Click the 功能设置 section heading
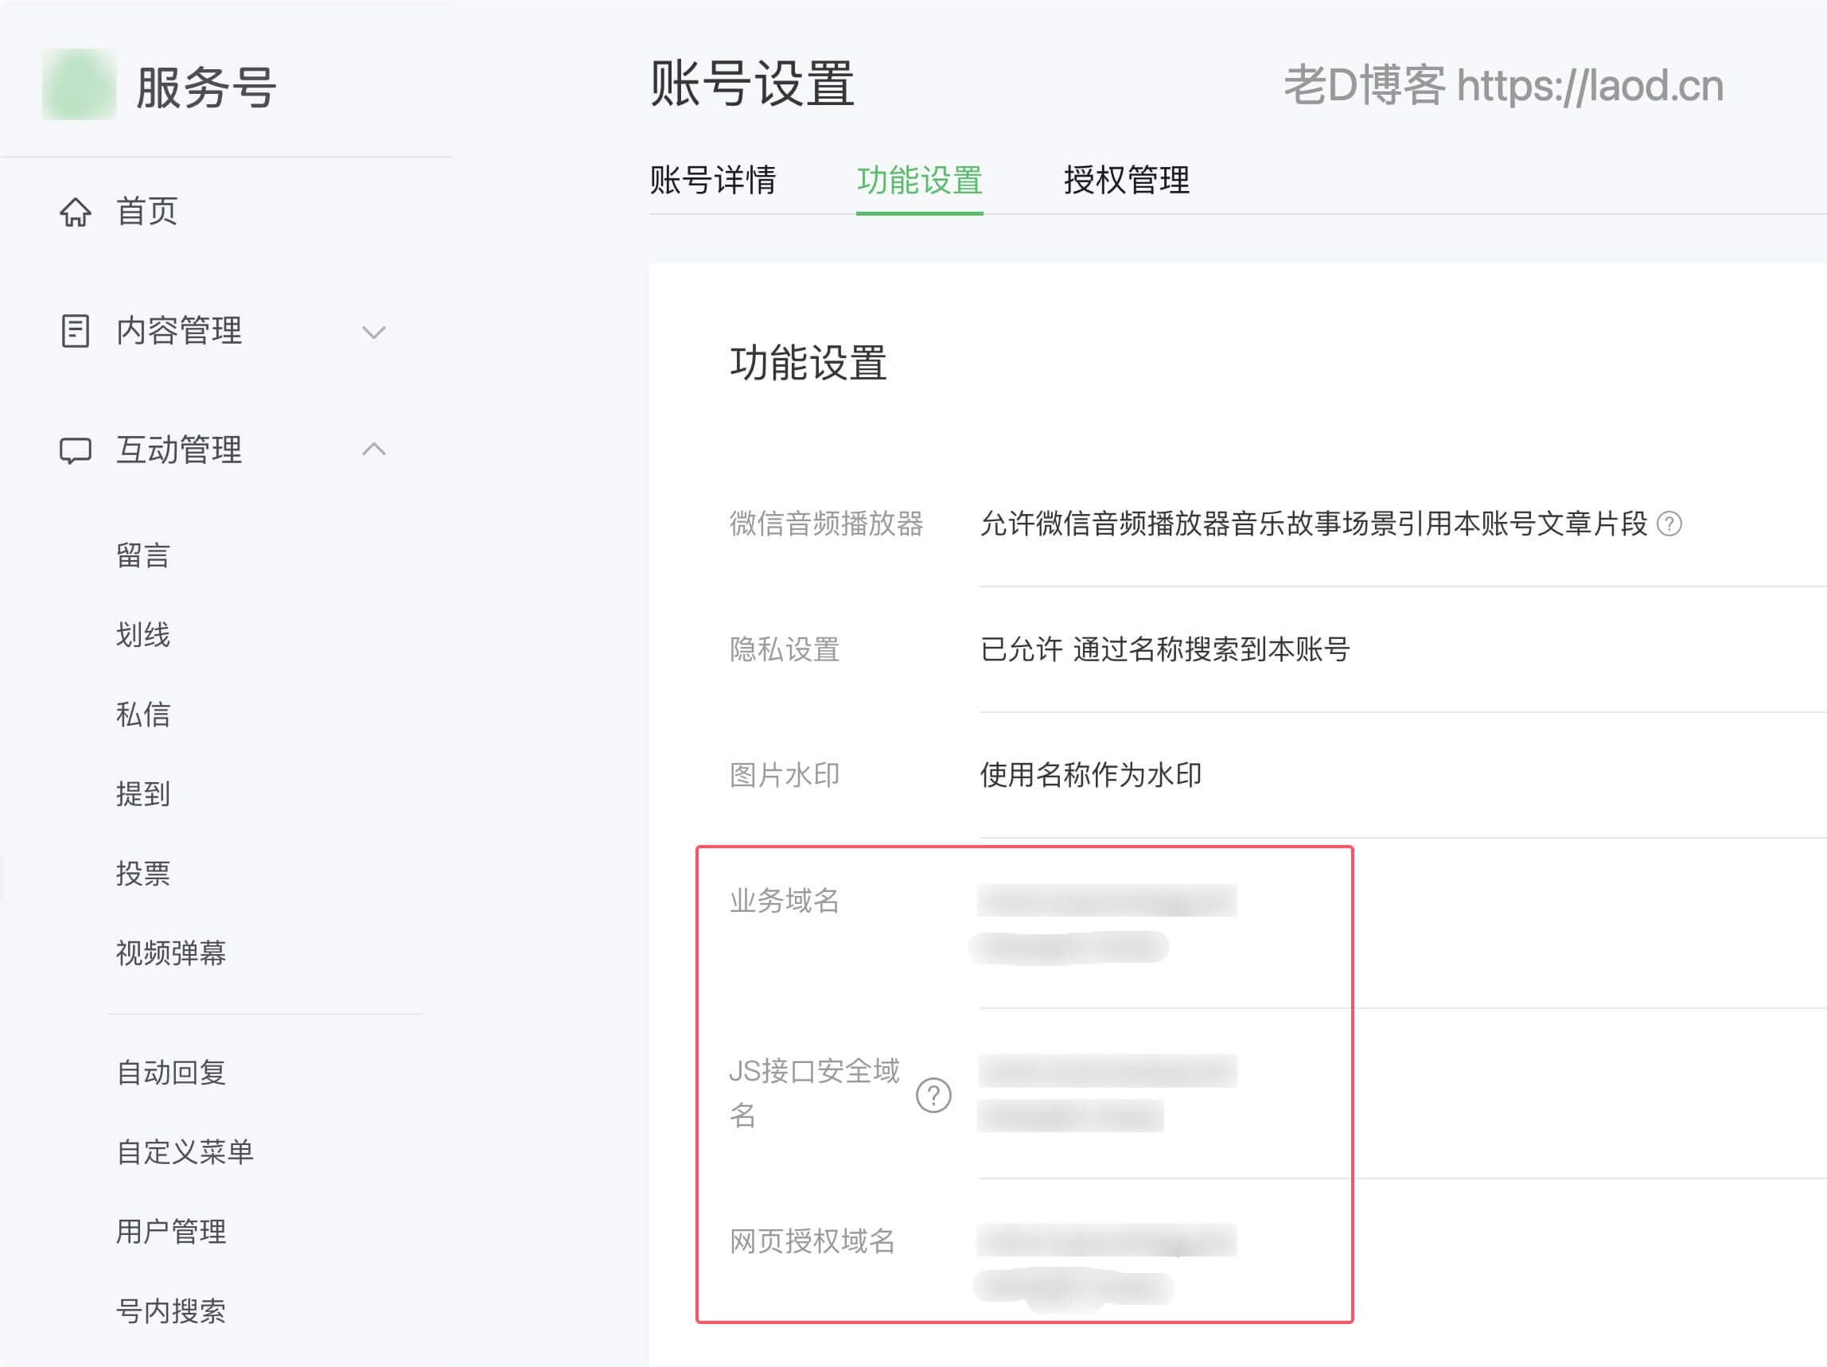This screenshot has height=1367, width=1827. [808, 364]
